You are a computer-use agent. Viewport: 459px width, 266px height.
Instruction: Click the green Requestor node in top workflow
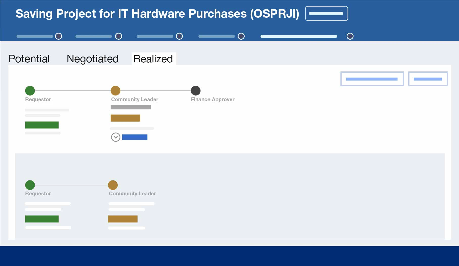[30, 91]
